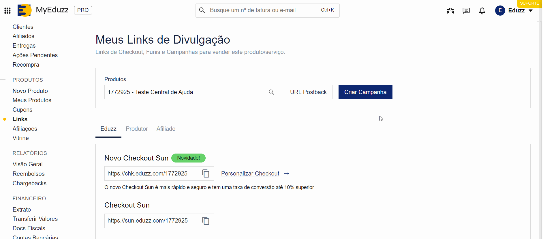The width and height of the screenshot is (543, 239).
Task: Copy the chk.eduzz.com checkout link
Action: click(x=206, y=173)
